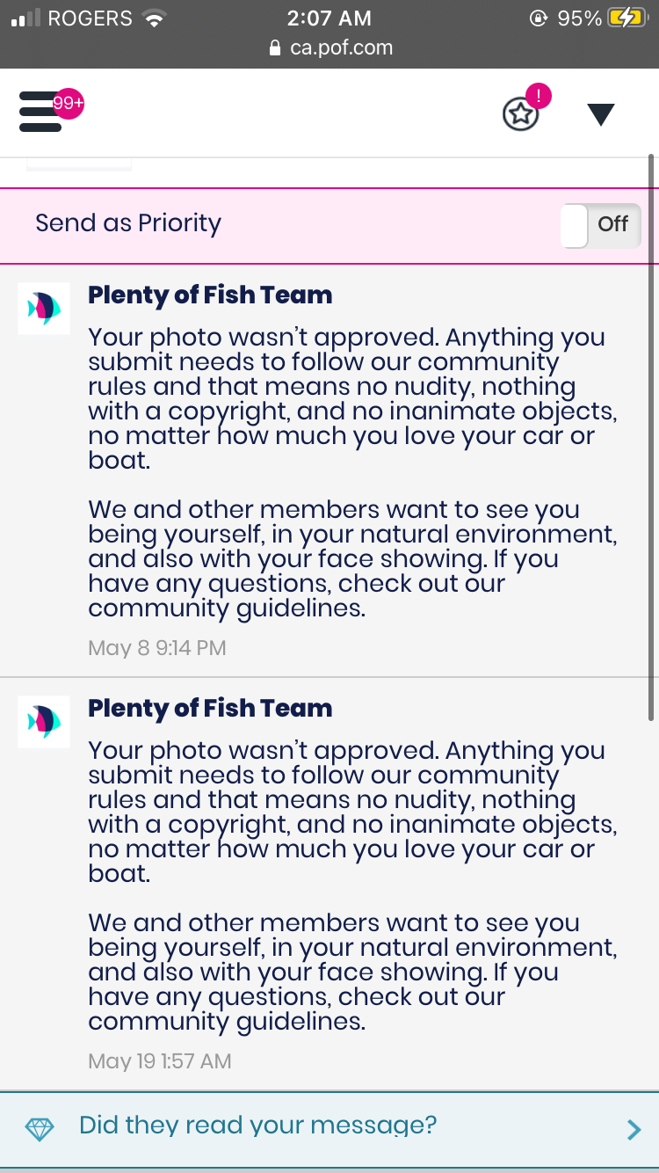Tap the Send as Priority label

128,223
